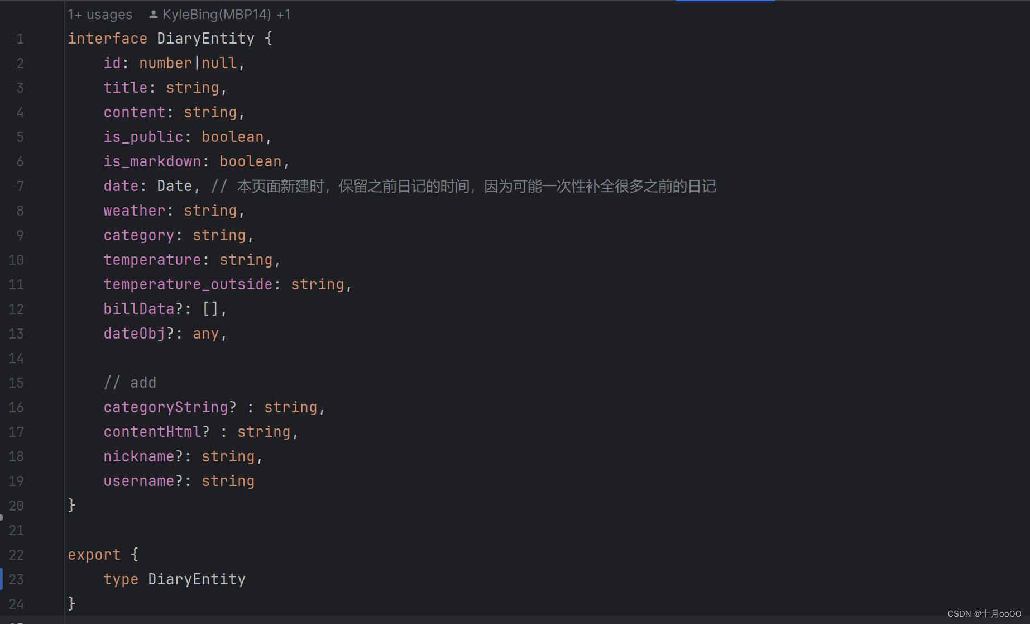This screenshot has height=624, width=1030.
Task: Click the 'username' property name
Action: pos(139,481)
